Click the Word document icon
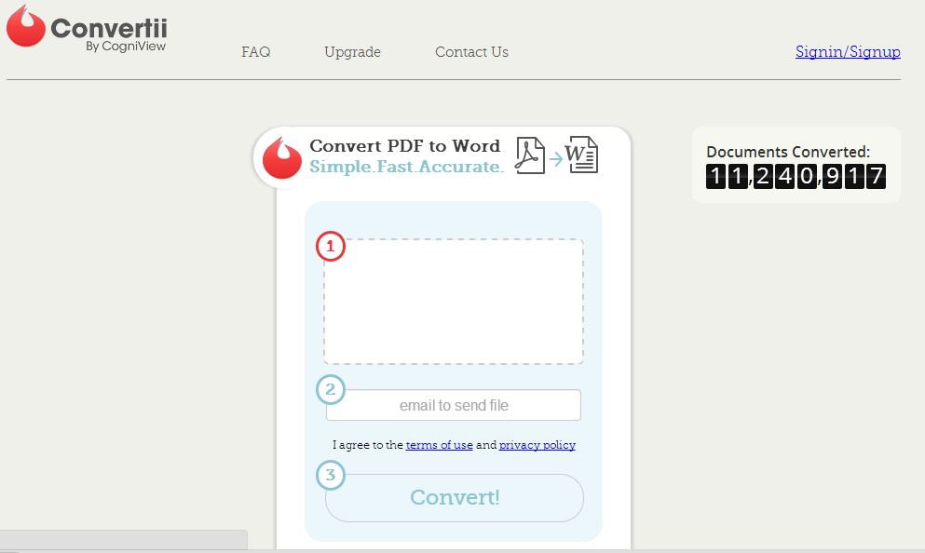The height and width of the screenshot is (553, 925). coord(581,155)
